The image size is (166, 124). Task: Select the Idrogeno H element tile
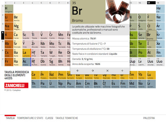[9, 9]
